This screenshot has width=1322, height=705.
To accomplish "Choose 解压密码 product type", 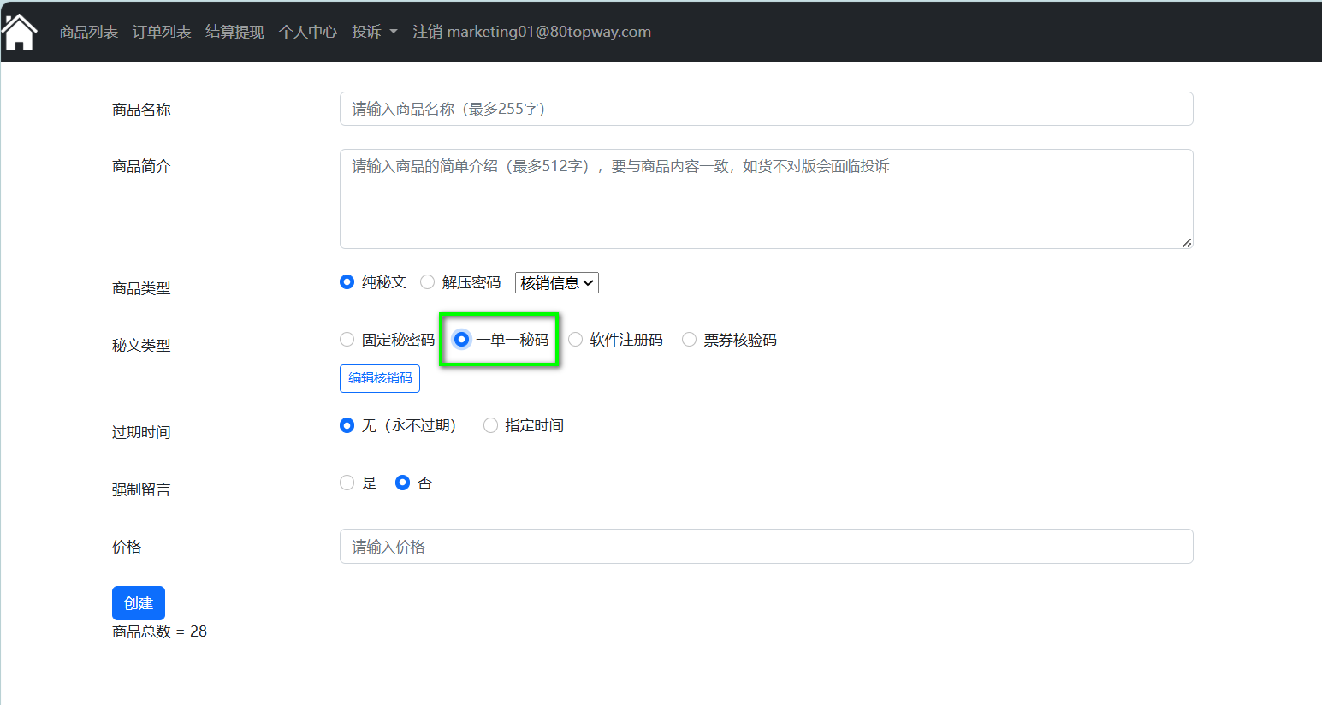I will pos(428,282).
